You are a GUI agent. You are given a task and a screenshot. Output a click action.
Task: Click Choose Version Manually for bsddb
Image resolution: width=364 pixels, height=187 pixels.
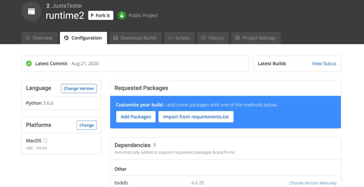pos(313,183)
